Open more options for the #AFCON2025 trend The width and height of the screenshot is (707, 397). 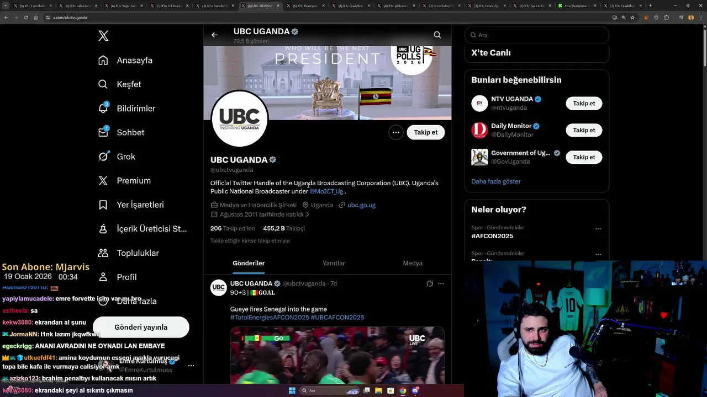(598, 229)
